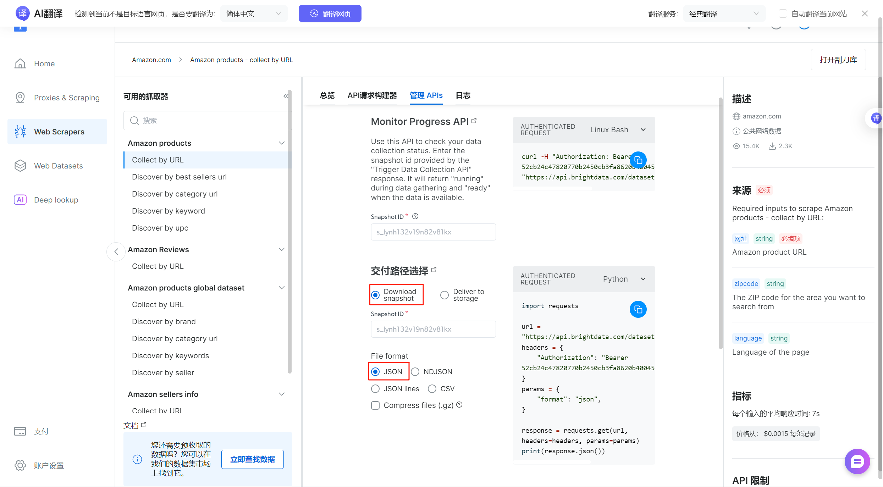Click the amazon.com globe icon
This screenshot has width=883, height=487.
[736, 116]
